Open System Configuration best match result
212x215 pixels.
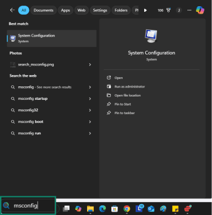click(x=51, y=38)
